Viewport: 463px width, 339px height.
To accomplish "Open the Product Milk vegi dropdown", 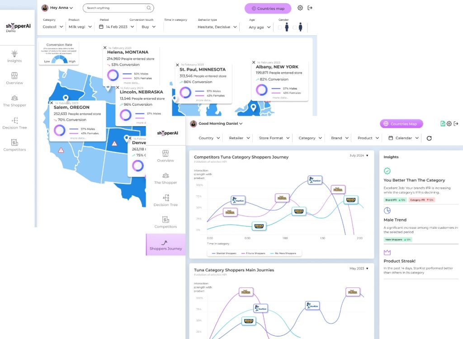I will pyautogui.click(x=80, y=27).
